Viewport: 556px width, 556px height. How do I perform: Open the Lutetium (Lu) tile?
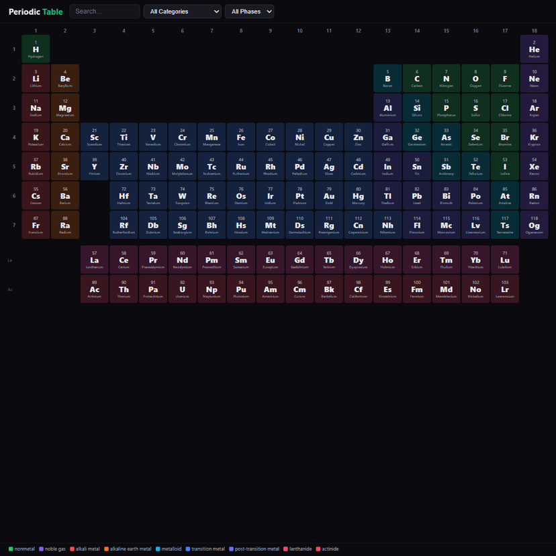pos(505,260)
